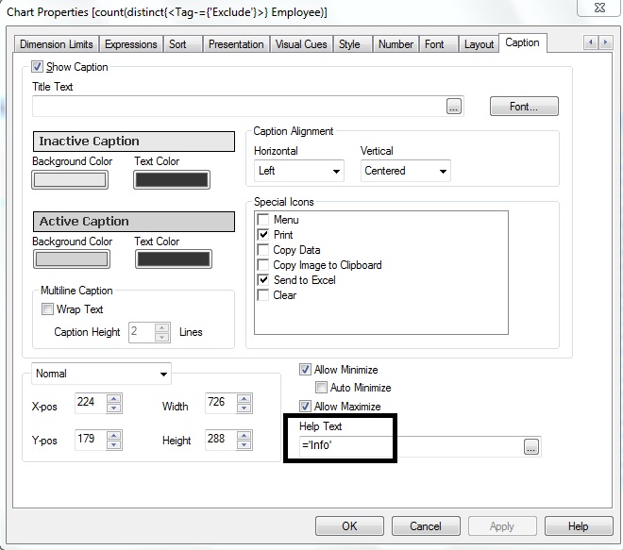
Task: Toggle Allow Minimize checkbox
Action: (x=305, y=370)
